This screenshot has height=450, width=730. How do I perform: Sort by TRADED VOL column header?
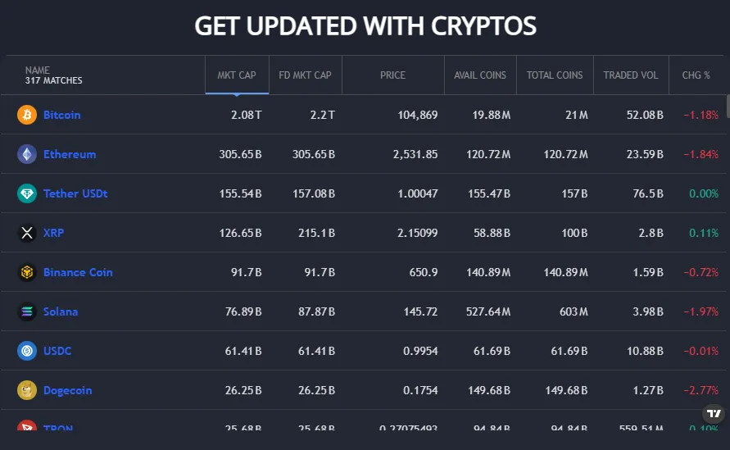pos(630,75)
